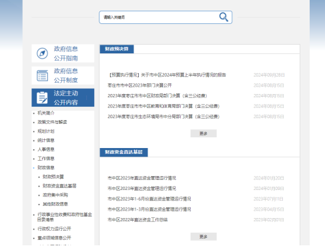Collapse the 财政信息 sidebar section
Screen dimensions: 325x246
click(46, 167)
